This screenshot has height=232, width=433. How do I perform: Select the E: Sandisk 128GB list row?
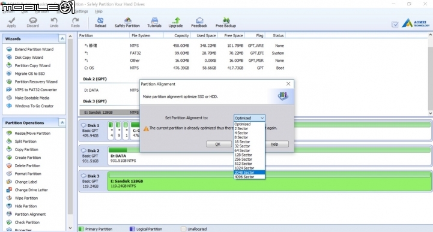[x=110, y=113]
